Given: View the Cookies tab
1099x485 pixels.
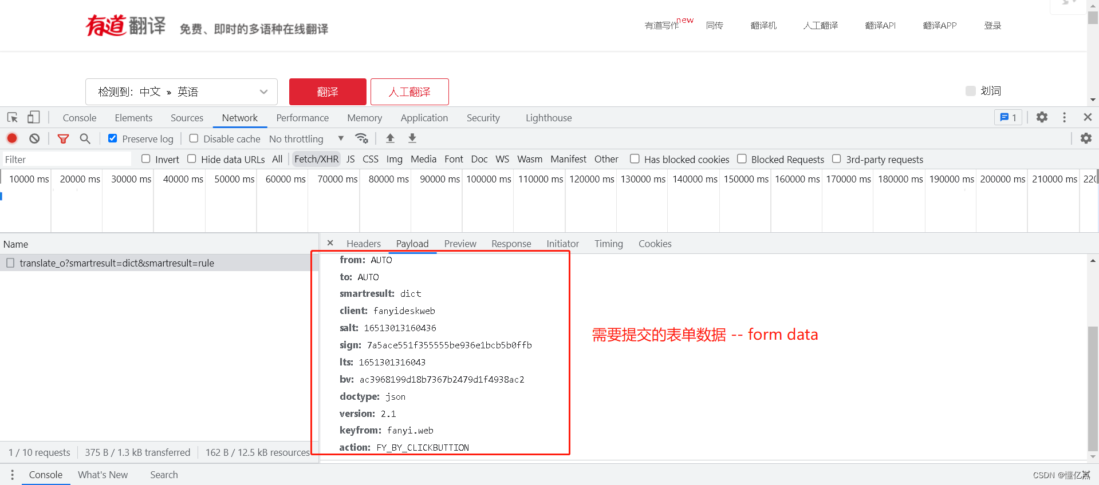Looking at the screenshot, I should pyautogui.click(x=655, y=244).
